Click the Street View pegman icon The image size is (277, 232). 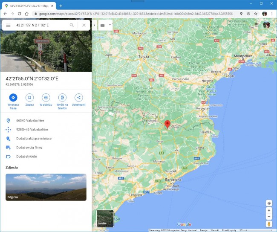[x=269, y=224]
